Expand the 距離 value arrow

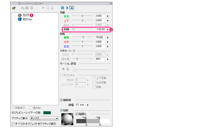pos(108,29)
